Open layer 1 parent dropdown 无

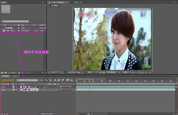66,87
